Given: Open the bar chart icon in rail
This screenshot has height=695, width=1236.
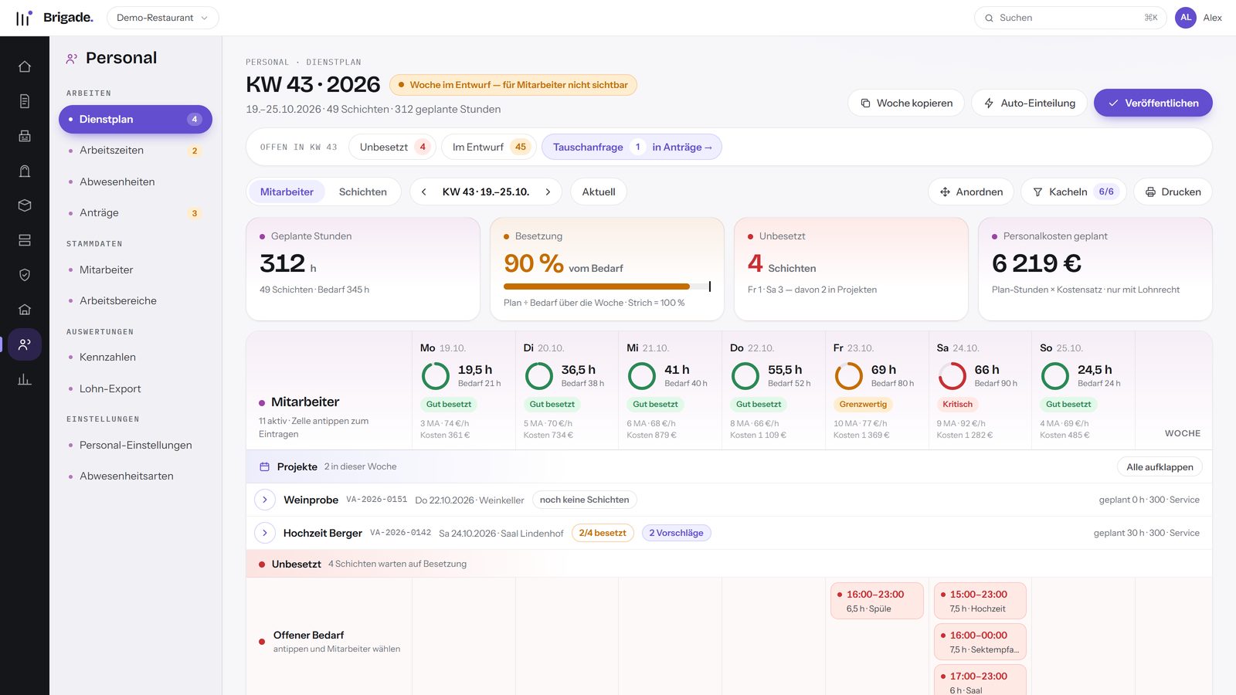Looking at the screenshot, I should tap(25, 379).
